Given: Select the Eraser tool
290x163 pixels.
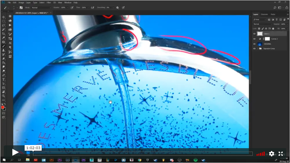Looking at the screenshot, I should (x=3, y=59).
